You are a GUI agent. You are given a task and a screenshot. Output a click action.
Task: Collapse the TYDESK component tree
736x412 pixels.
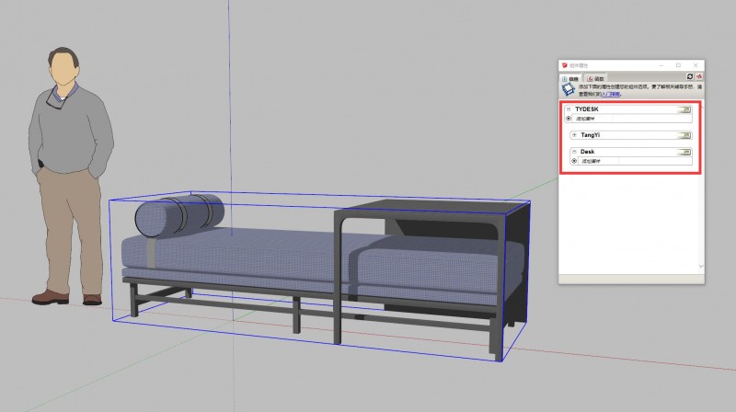569,109
